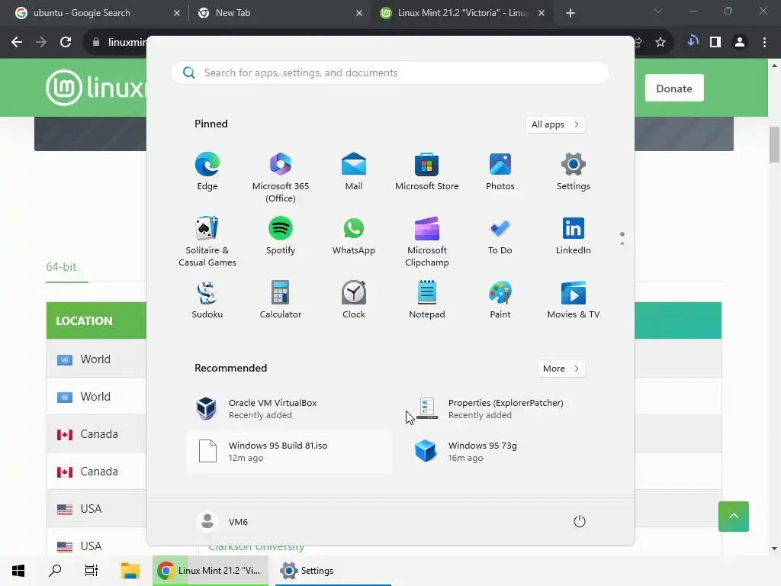The height and width of the screenshot is (586, 781).
Task: Switch to Chrome Linux Mint taskbar item
Action: pyautogui.click(x=211, y=571)
